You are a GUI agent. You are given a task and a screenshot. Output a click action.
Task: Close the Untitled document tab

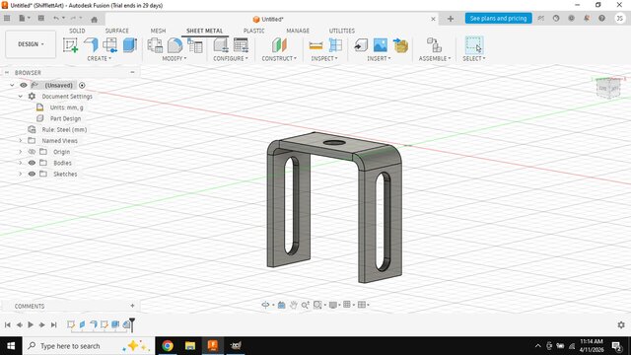[433, 19]
